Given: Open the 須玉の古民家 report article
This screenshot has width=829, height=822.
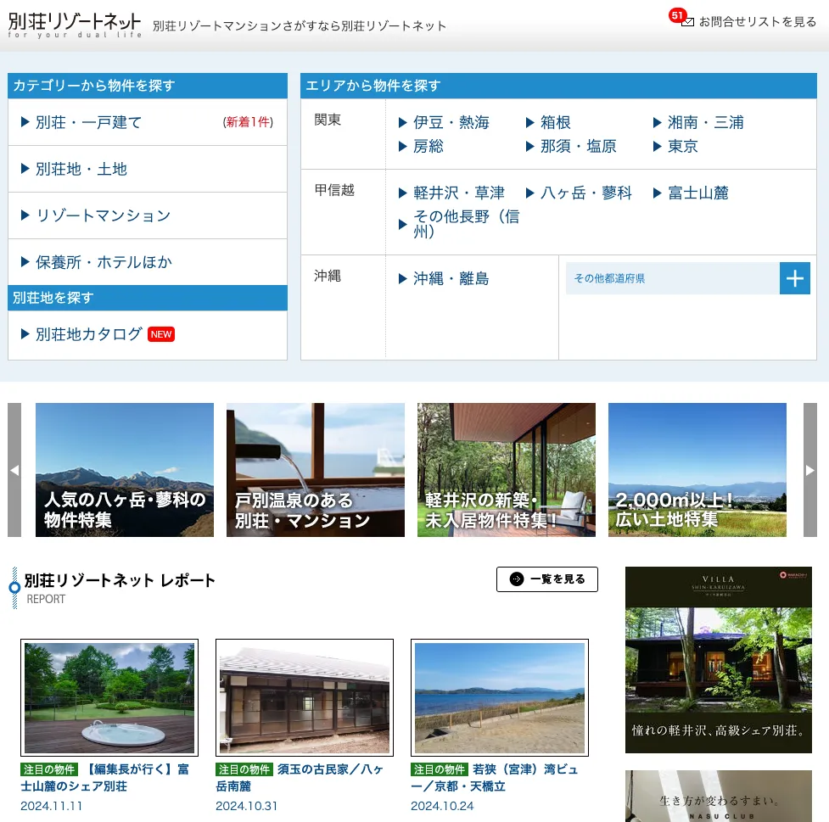Looking at the screenshot, I should 305,697.
